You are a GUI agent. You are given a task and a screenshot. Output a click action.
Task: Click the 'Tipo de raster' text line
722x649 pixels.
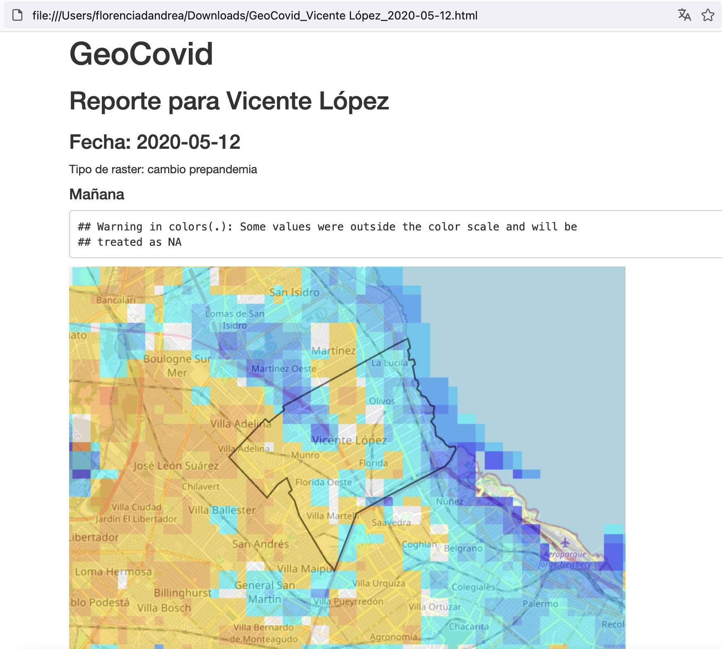(163, 170)
